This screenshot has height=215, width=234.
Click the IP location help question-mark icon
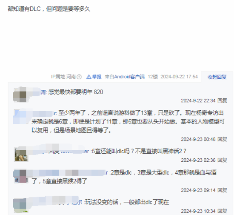point(79,77)
